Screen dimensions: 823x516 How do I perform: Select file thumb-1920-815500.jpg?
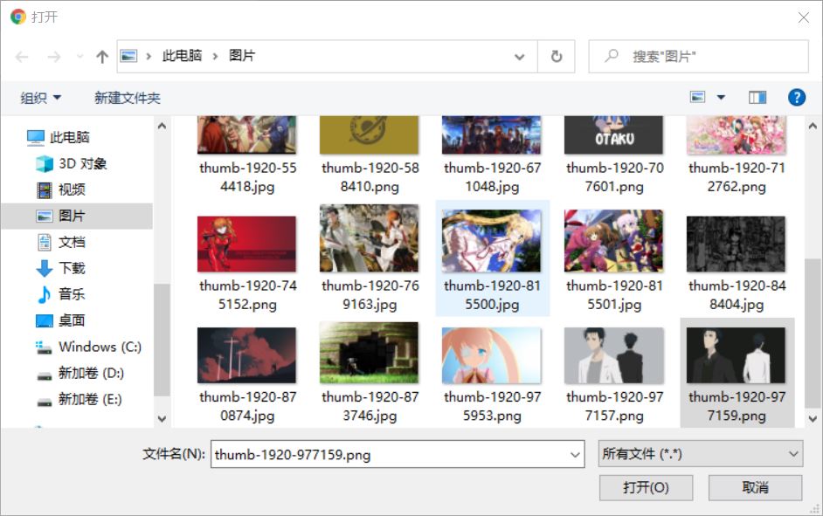pyautogui.click(x=492, y=259)
